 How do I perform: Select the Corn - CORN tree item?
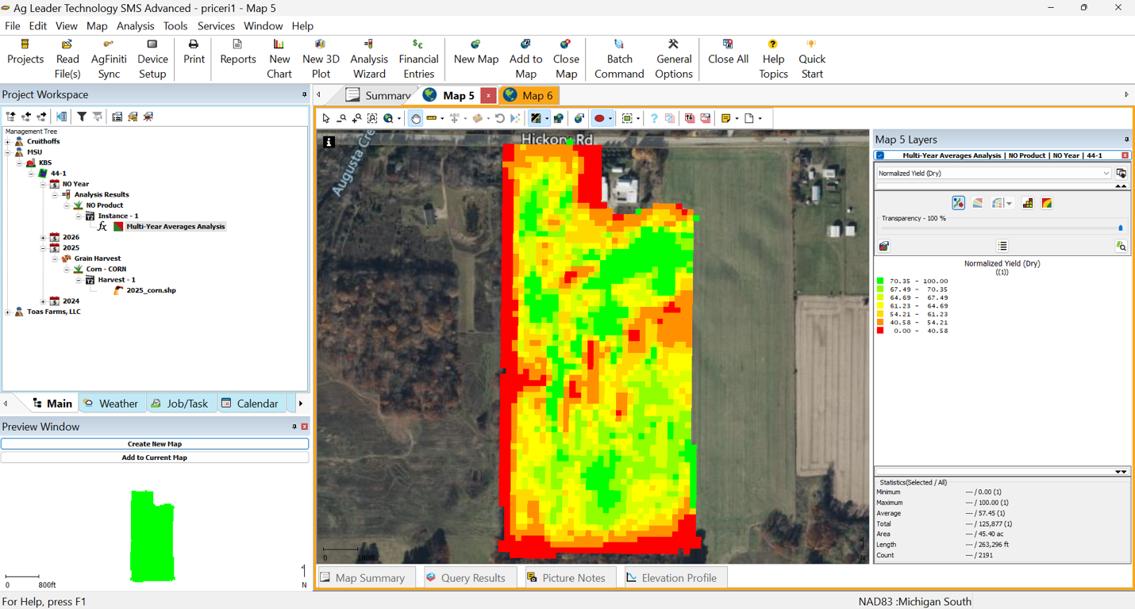[106, 269]
